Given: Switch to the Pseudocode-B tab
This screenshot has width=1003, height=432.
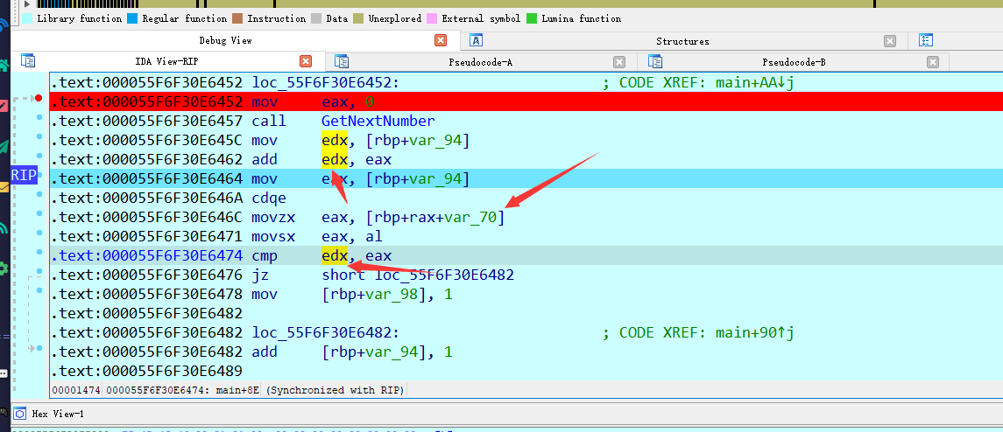Looking at the screenshot, I should 794,61.
